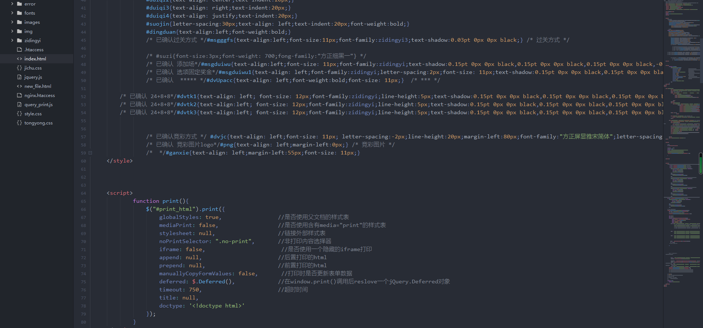Click the doctype option line

click(x=202, y=306)
